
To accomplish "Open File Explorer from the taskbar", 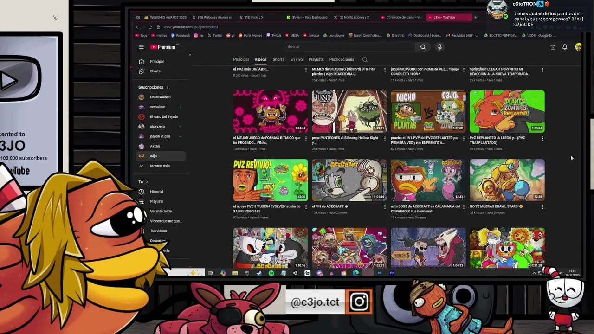I will [x=235, y=273].
